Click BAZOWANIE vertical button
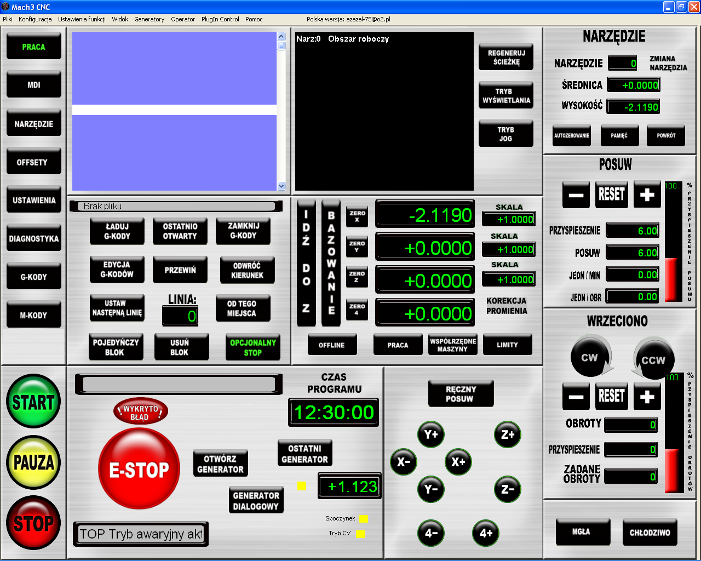The image size is (701, 561). (331, 263)
